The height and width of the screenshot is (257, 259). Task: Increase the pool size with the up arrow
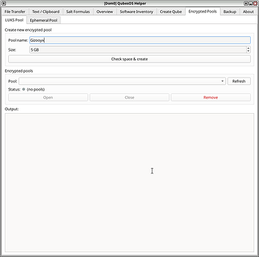coord(248,48)
